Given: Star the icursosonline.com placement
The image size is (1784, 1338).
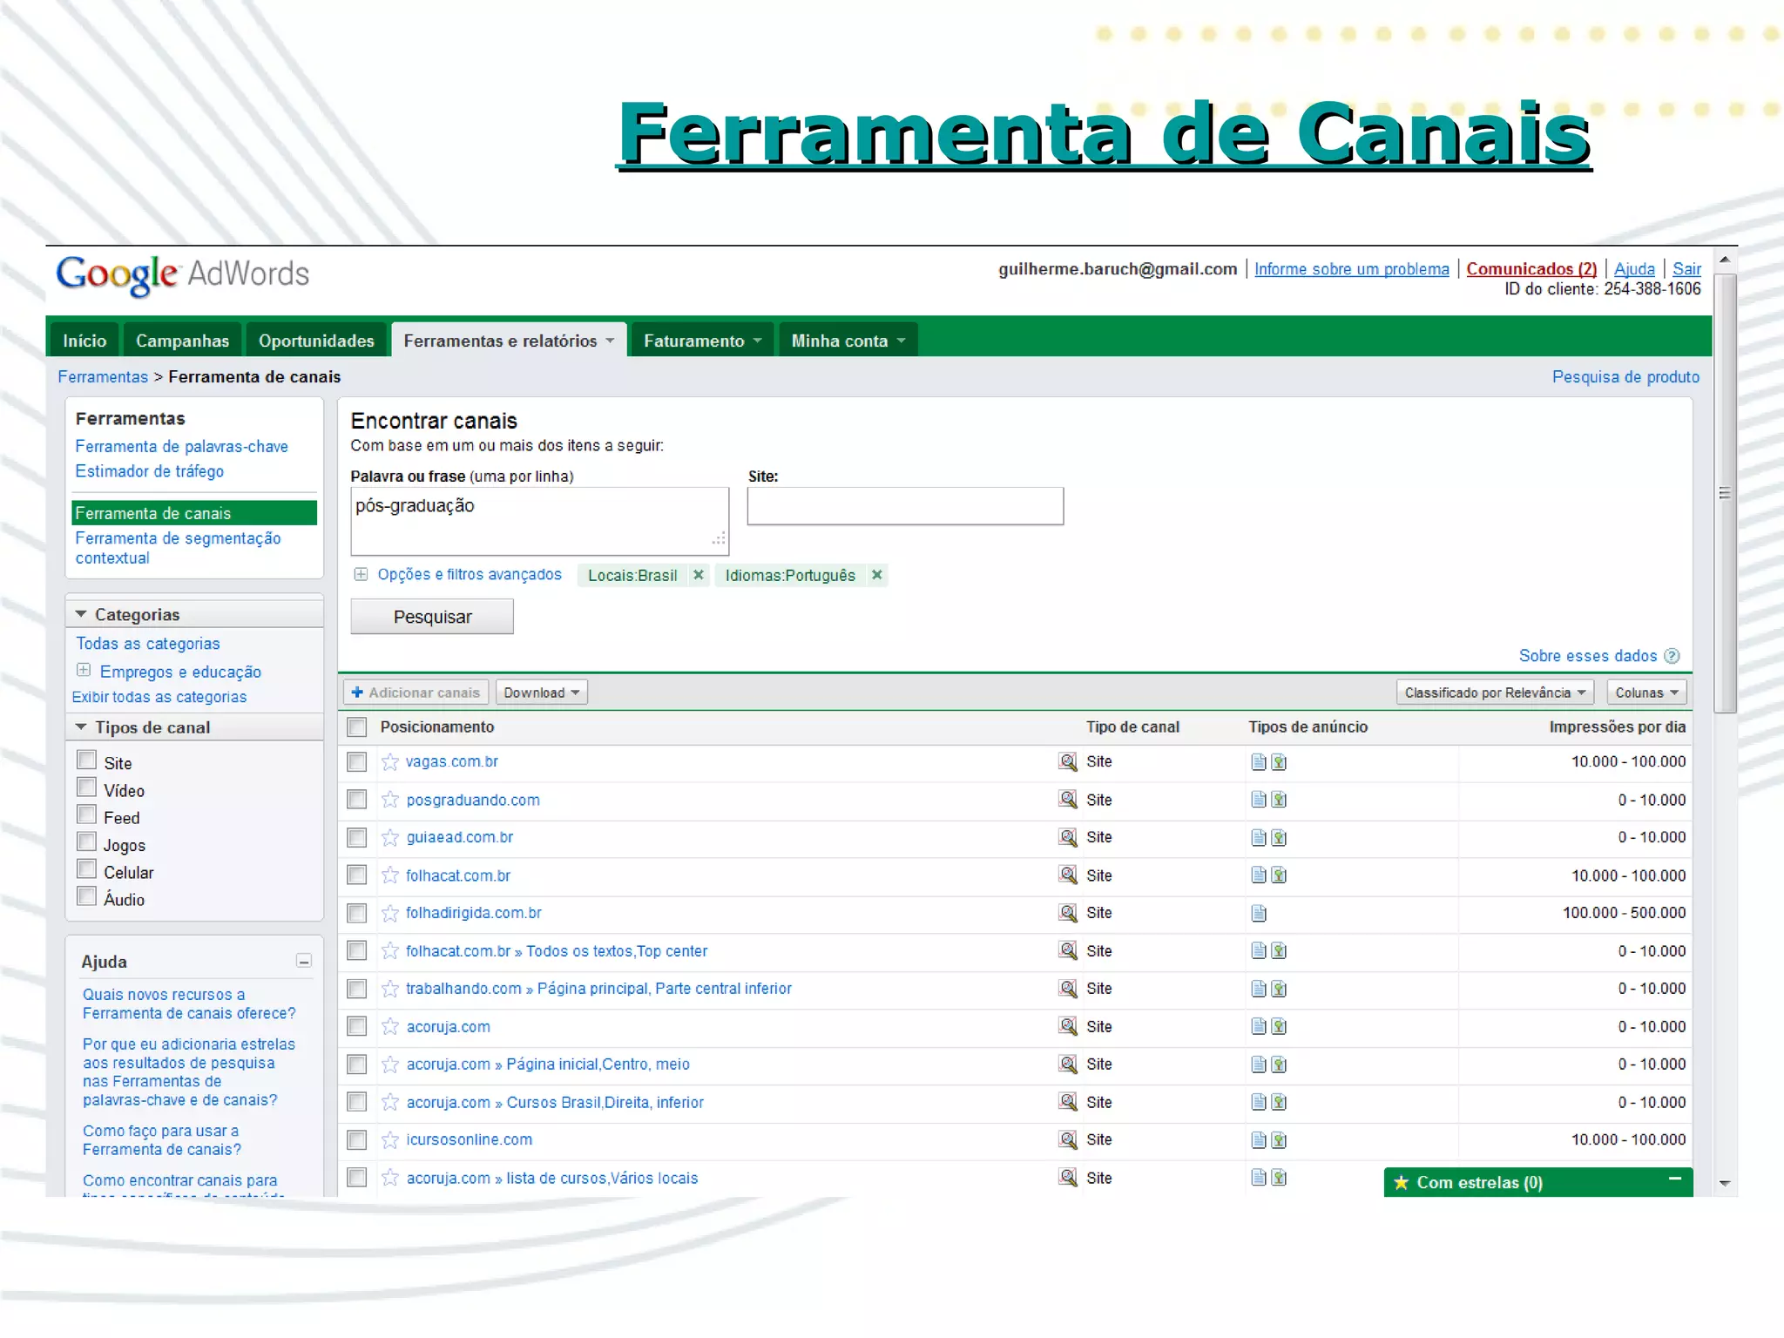Looking at the screenshot, I should pyautogui.click(x=390, y=1140).
